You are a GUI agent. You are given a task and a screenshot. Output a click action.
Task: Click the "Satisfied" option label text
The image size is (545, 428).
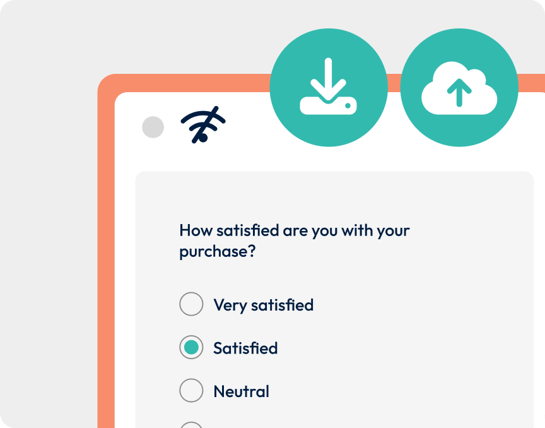[245, 348]
